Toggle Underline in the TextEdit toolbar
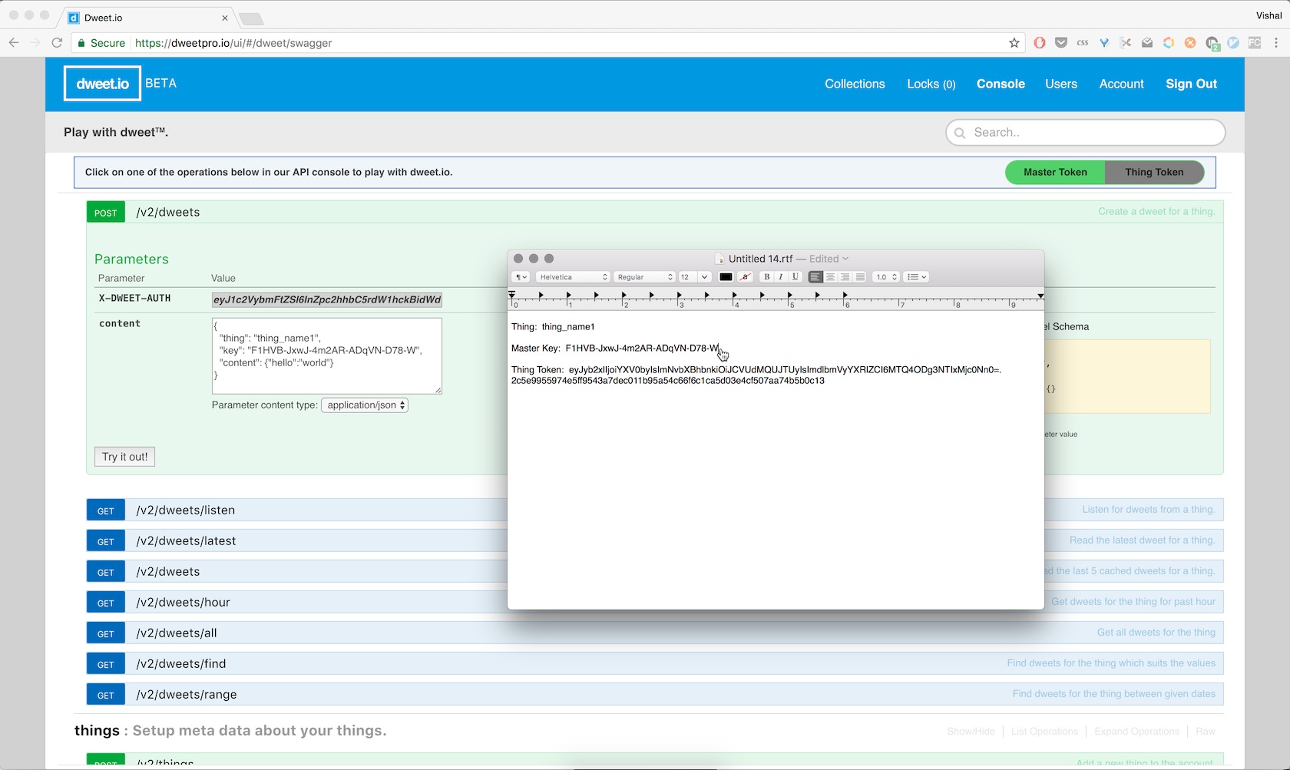Viewport: 1290px width, 770px height. (x=795, y=277)
